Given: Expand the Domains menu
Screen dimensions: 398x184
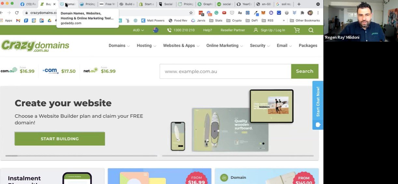Looking at the screenshot, I should point(119,46).
